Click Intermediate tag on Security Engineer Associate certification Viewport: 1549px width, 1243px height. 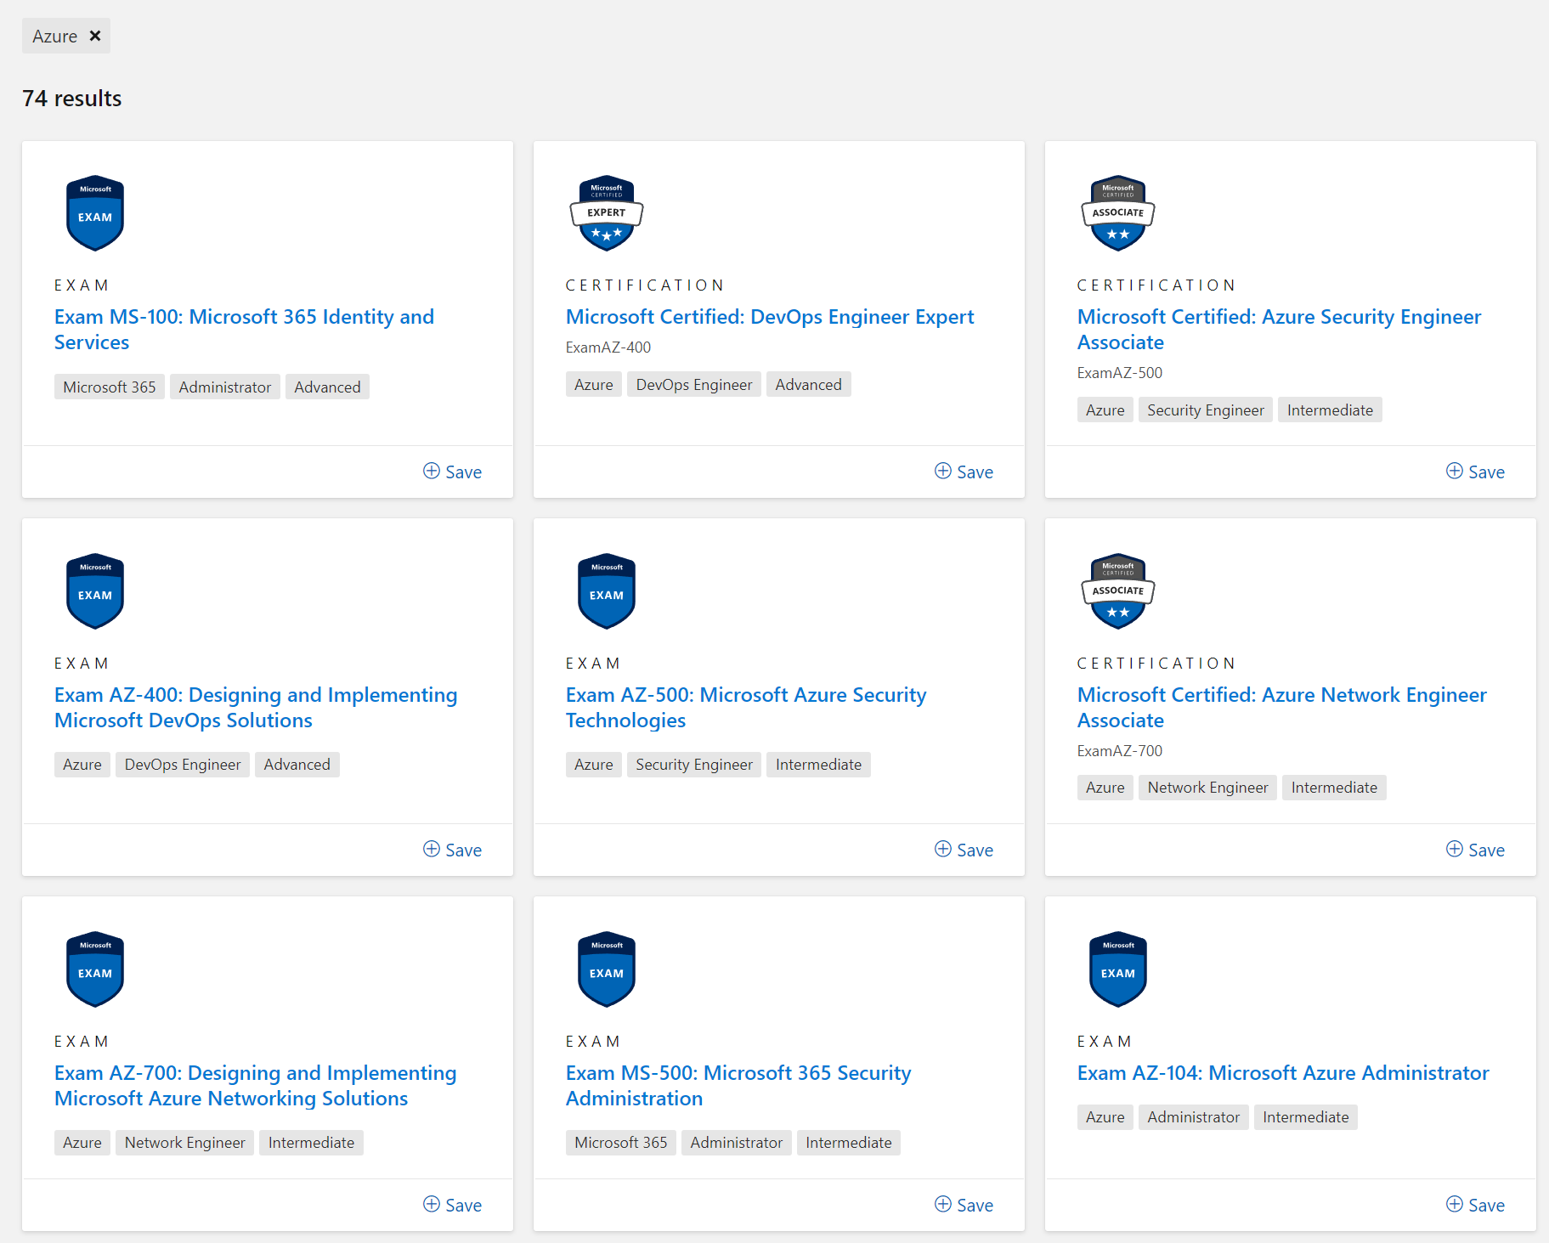pos(1330,410)
